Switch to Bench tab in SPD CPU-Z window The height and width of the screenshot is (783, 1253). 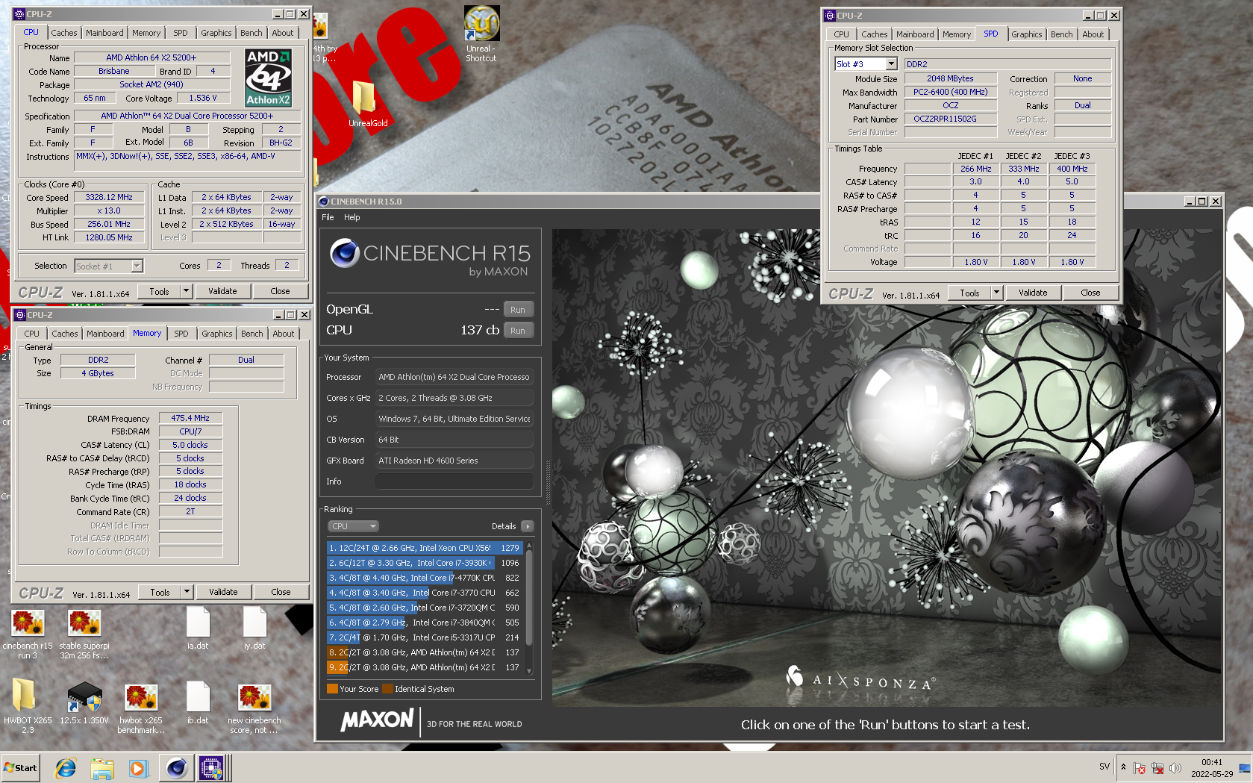(x=1061, y=34)
